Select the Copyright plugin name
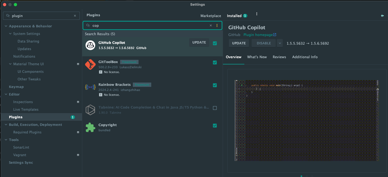Viewport: 388px width, 177px height. 107,125
